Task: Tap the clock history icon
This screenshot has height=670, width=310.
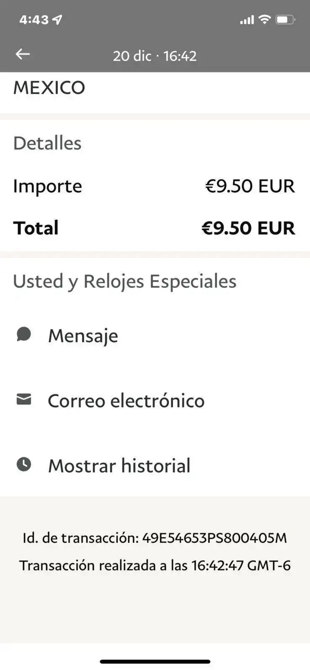Action: click(x=24, y=464)
